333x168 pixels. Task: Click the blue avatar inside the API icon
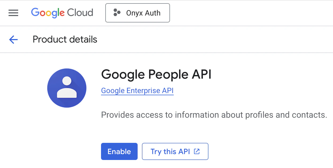pos(67,88)
